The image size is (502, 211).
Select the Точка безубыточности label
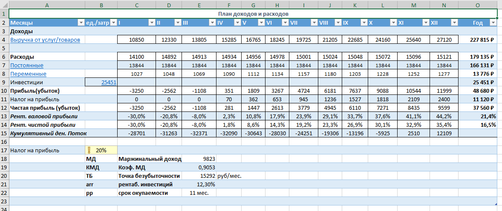[149, 176]
